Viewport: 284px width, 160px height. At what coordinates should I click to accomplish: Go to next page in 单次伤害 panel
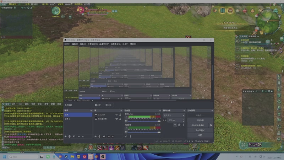tap(253, 91)
